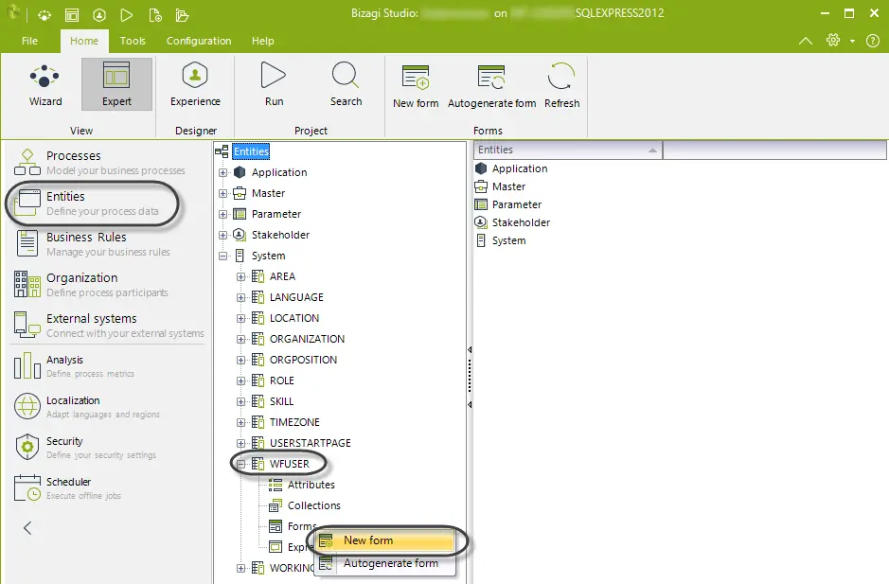Collapse the left navigation panel arrow
The image size is (889, 584).
tap(27, 528)
